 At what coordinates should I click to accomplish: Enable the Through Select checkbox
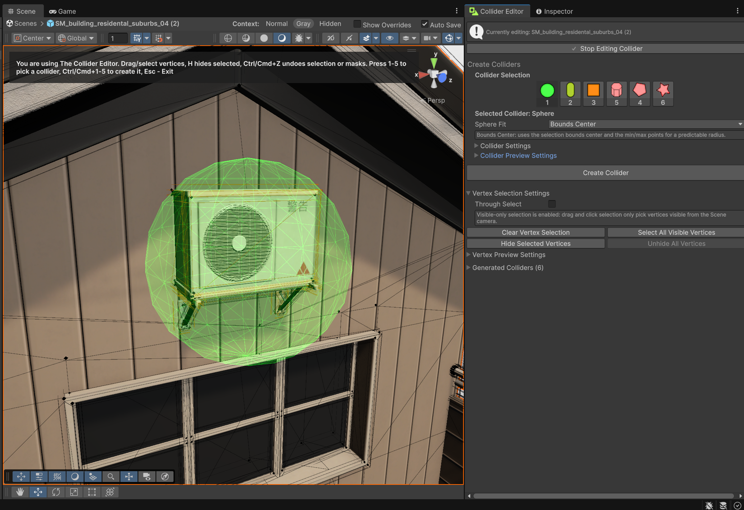[552, 204]
